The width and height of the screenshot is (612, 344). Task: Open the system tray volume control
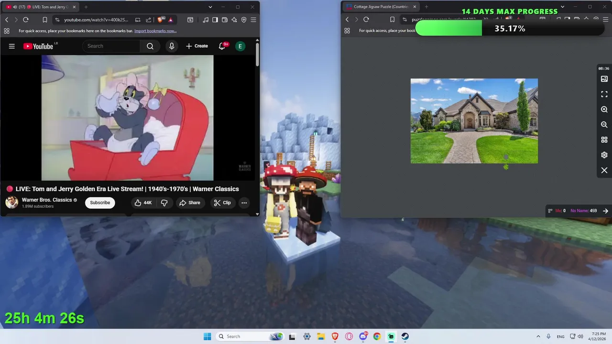click(580, 336)
